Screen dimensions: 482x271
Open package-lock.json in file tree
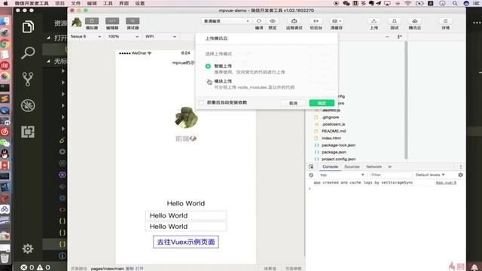click(338, 145)
